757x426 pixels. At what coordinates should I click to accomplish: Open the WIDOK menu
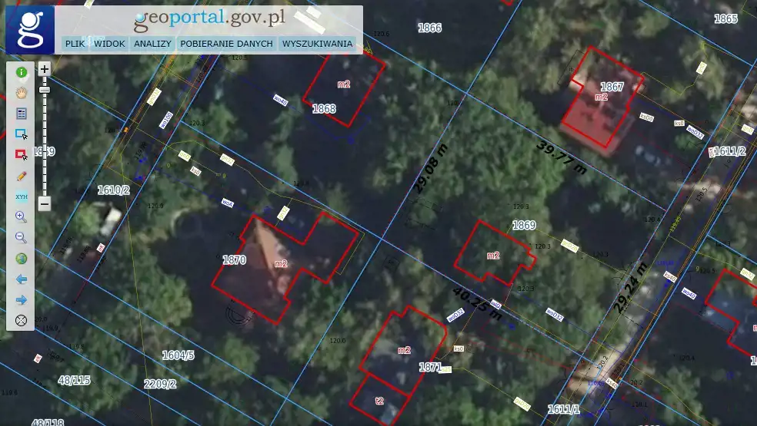pyautogui.click(x=109, y=44)
